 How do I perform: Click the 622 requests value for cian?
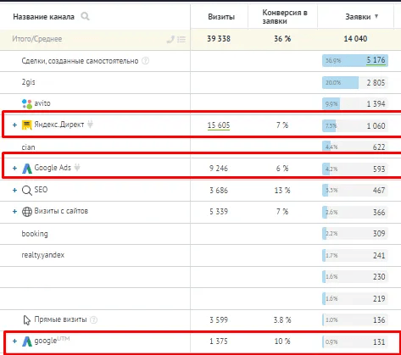point(379,147)
